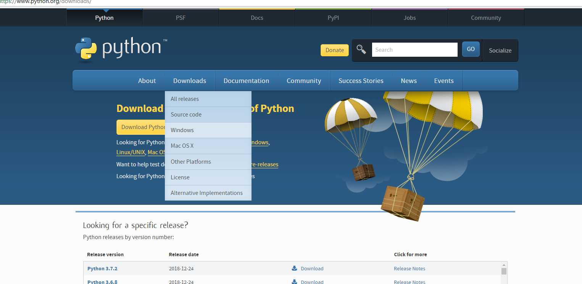Switch to the Docs top tab
582x284 pixels.
click(257, 18)
